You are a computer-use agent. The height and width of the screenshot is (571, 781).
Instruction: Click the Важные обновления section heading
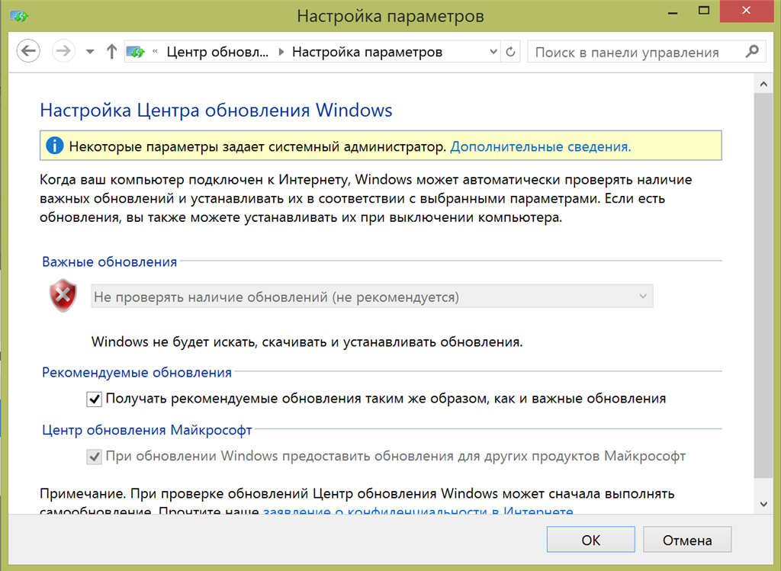(110, 261)
